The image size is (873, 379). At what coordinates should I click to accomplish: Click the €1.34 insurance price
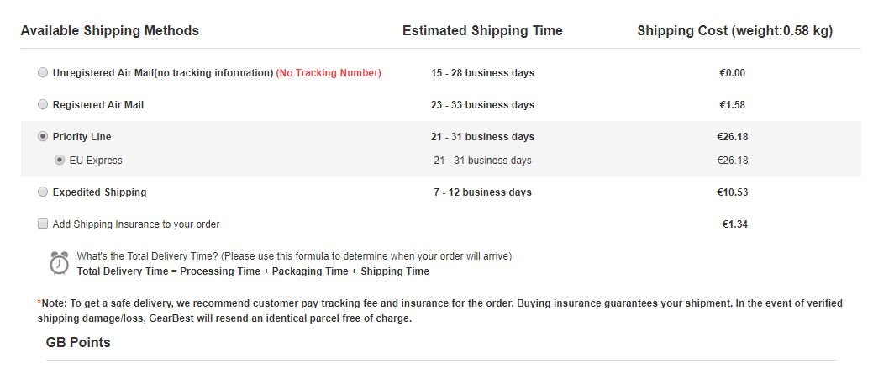(x=735, y=224)
